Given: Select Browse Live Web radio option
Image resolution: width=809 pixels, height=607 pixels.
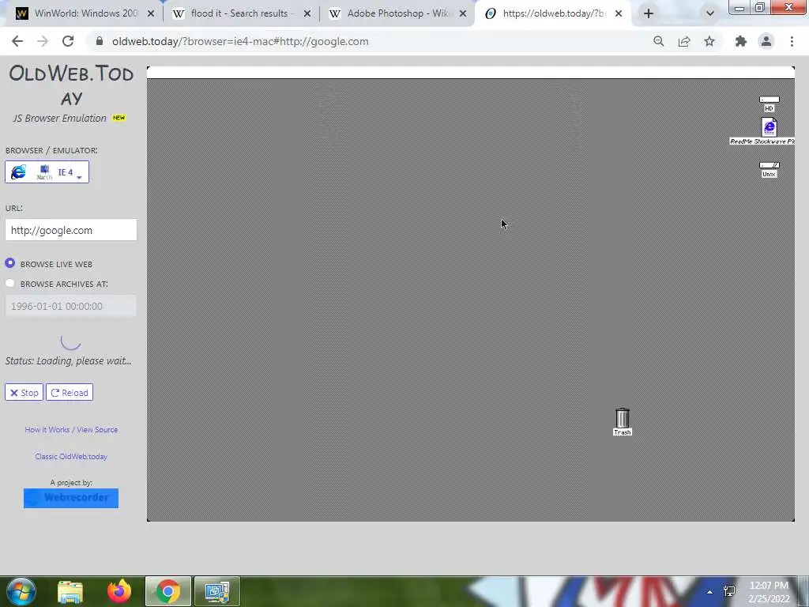Looking at the screenshot, I should coord(9,263).
